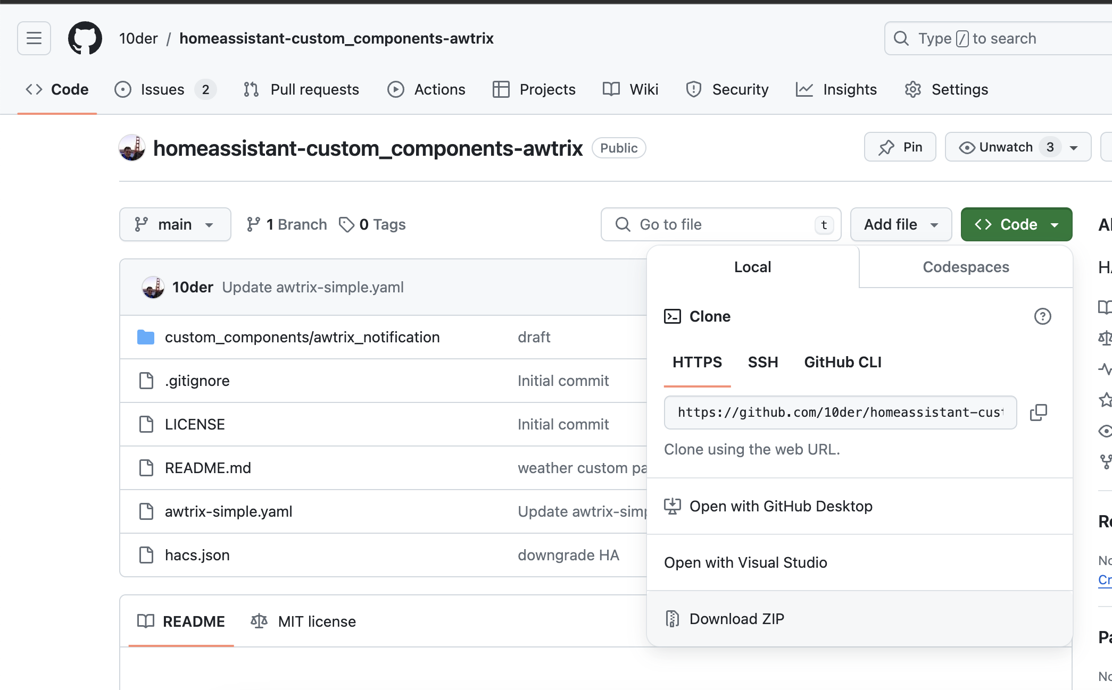Collapse the green Code dropdown button
The width and height of the screenshot is (1112, 690).
(1016, 224)
